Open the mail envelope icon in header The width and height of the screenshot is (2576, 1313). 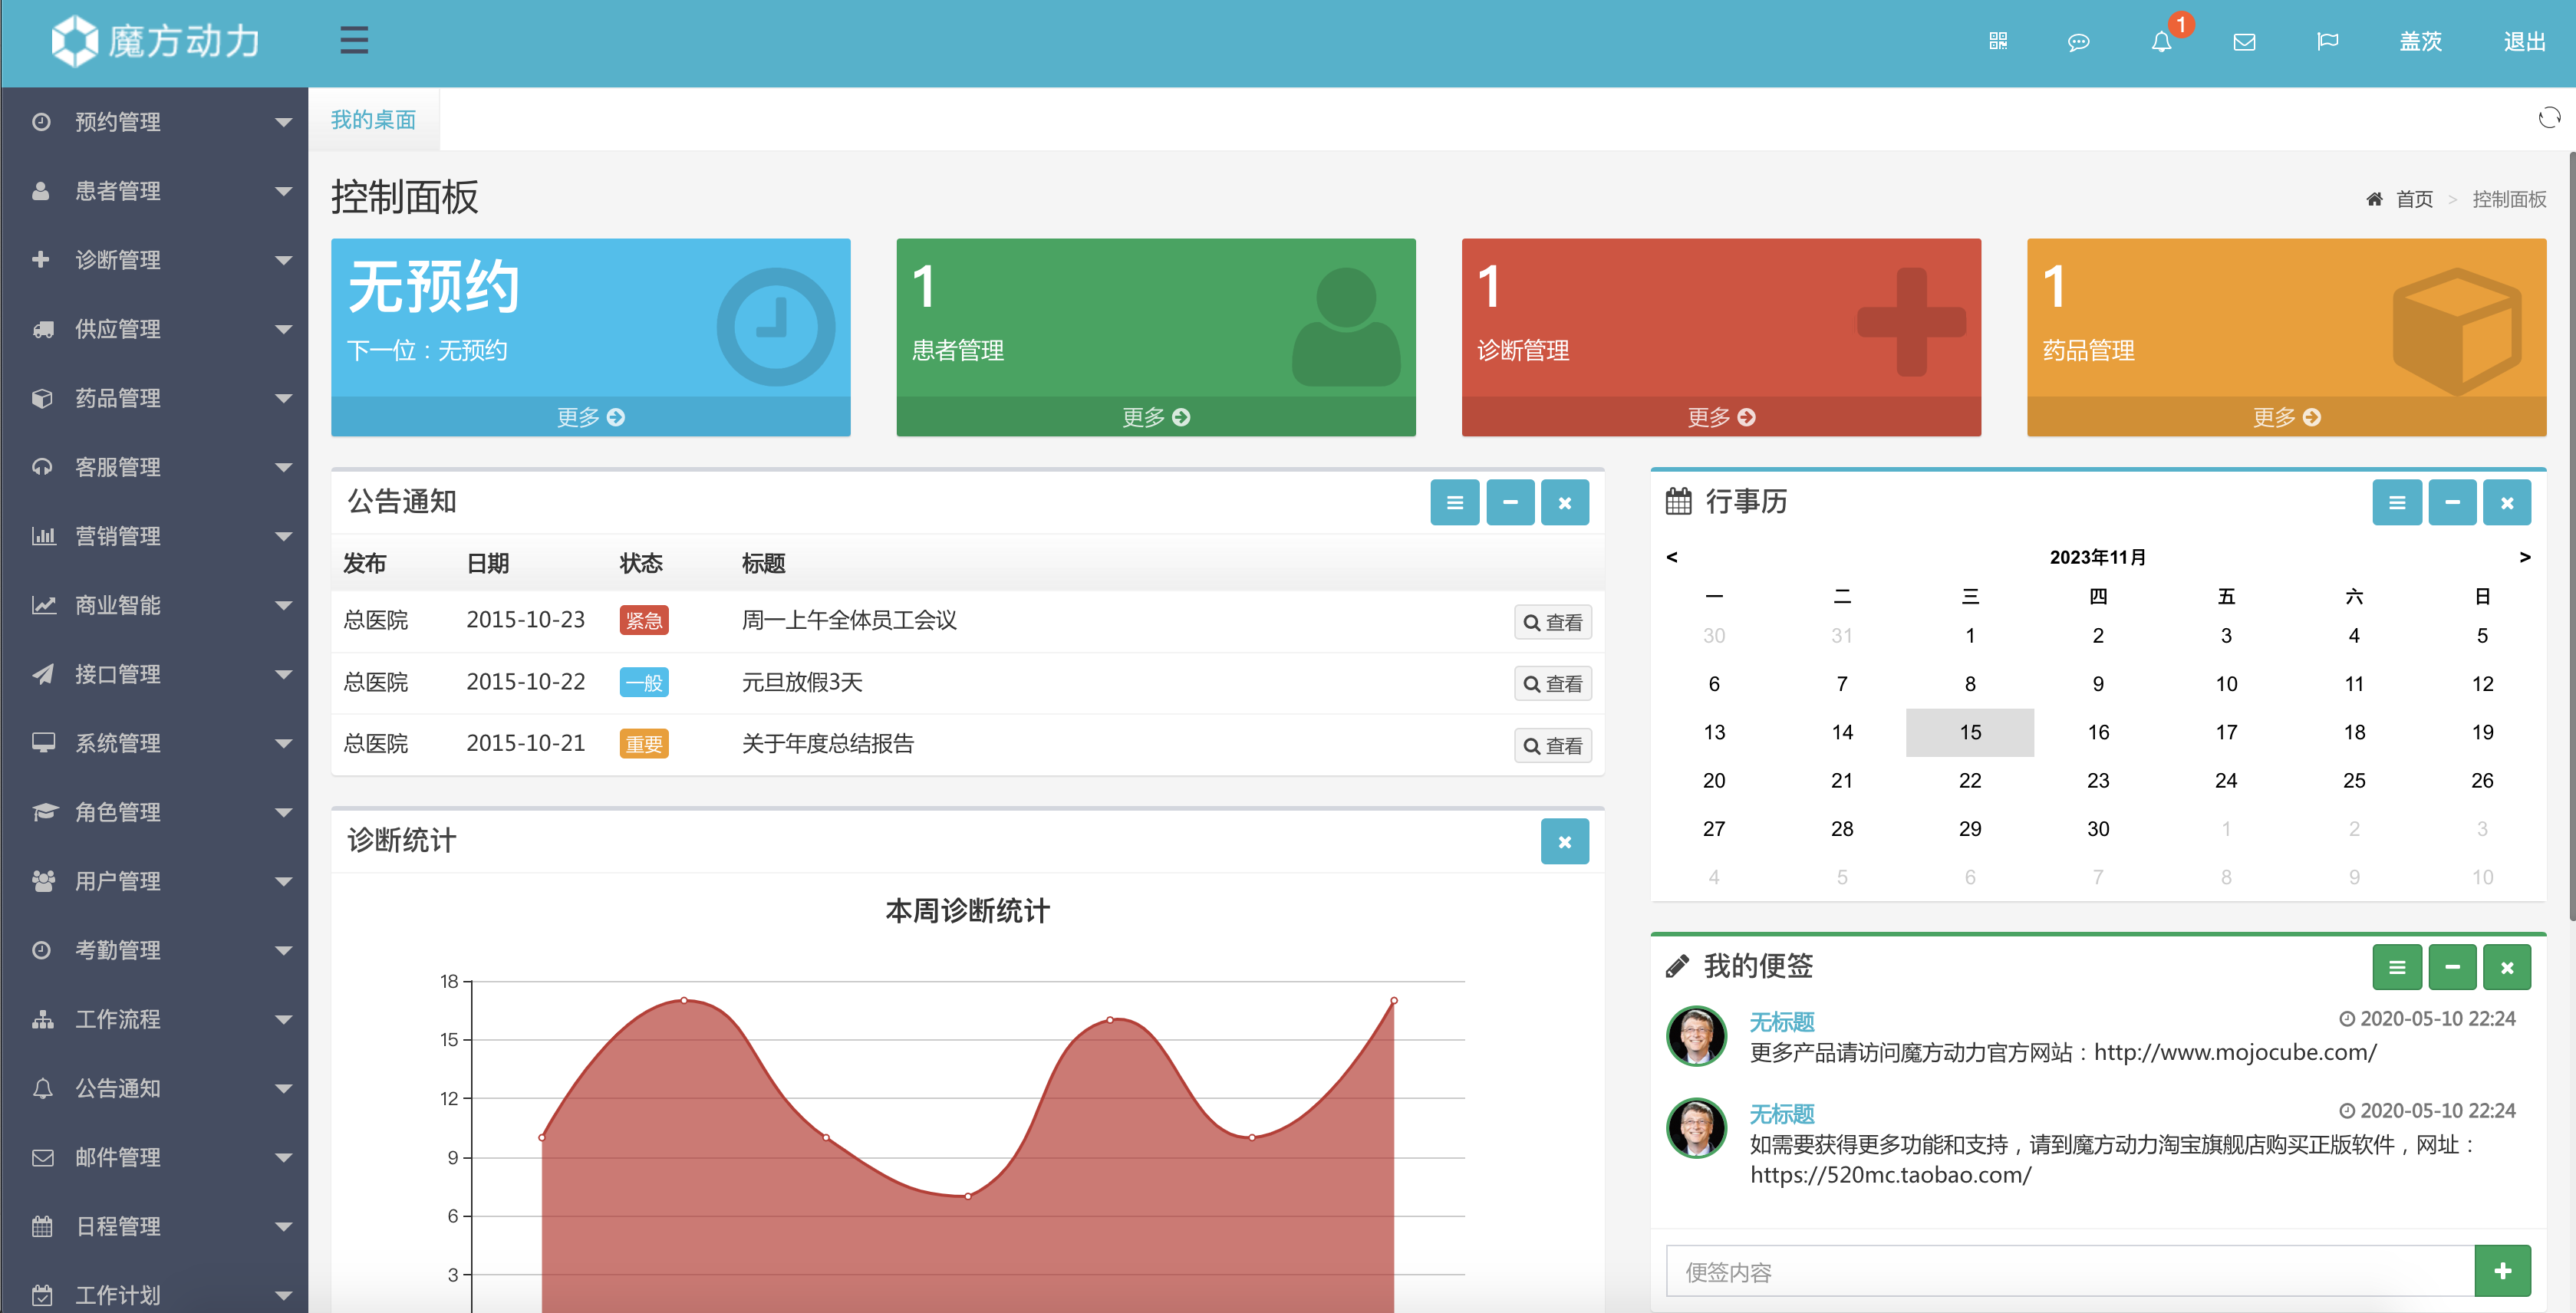[x=2244, y=42]
